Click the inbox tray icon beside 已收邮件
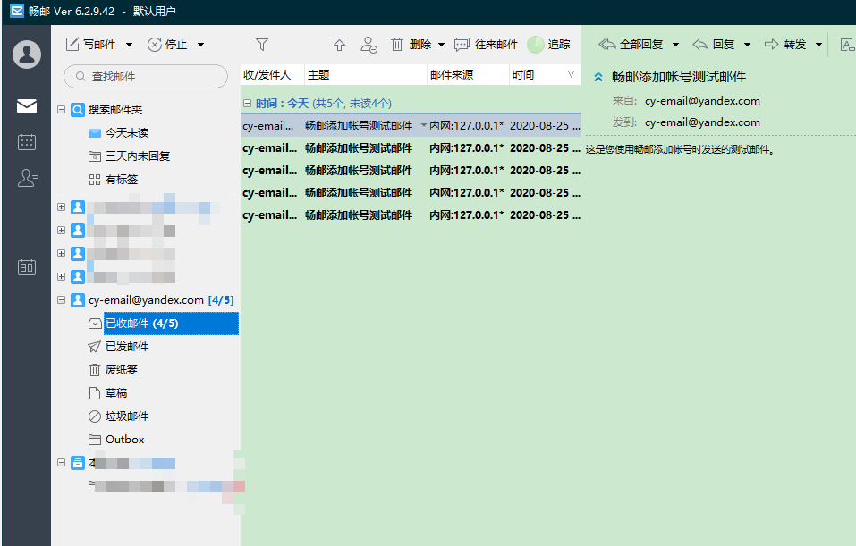This screenshot has height=546, width=856. (95, 323)
